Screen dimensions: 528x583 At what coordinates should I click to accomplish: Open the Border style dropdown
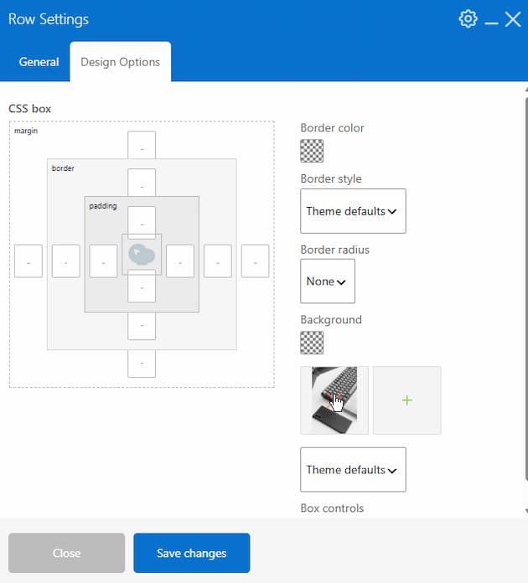point(353,211)
